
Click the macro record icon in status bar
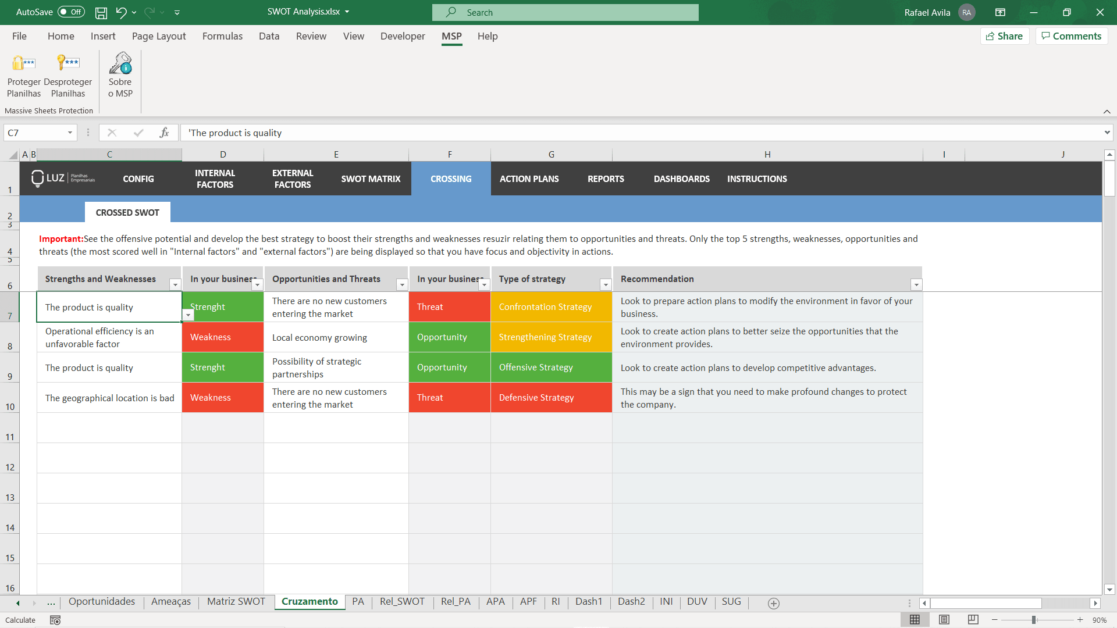click(x=55, y=620)
